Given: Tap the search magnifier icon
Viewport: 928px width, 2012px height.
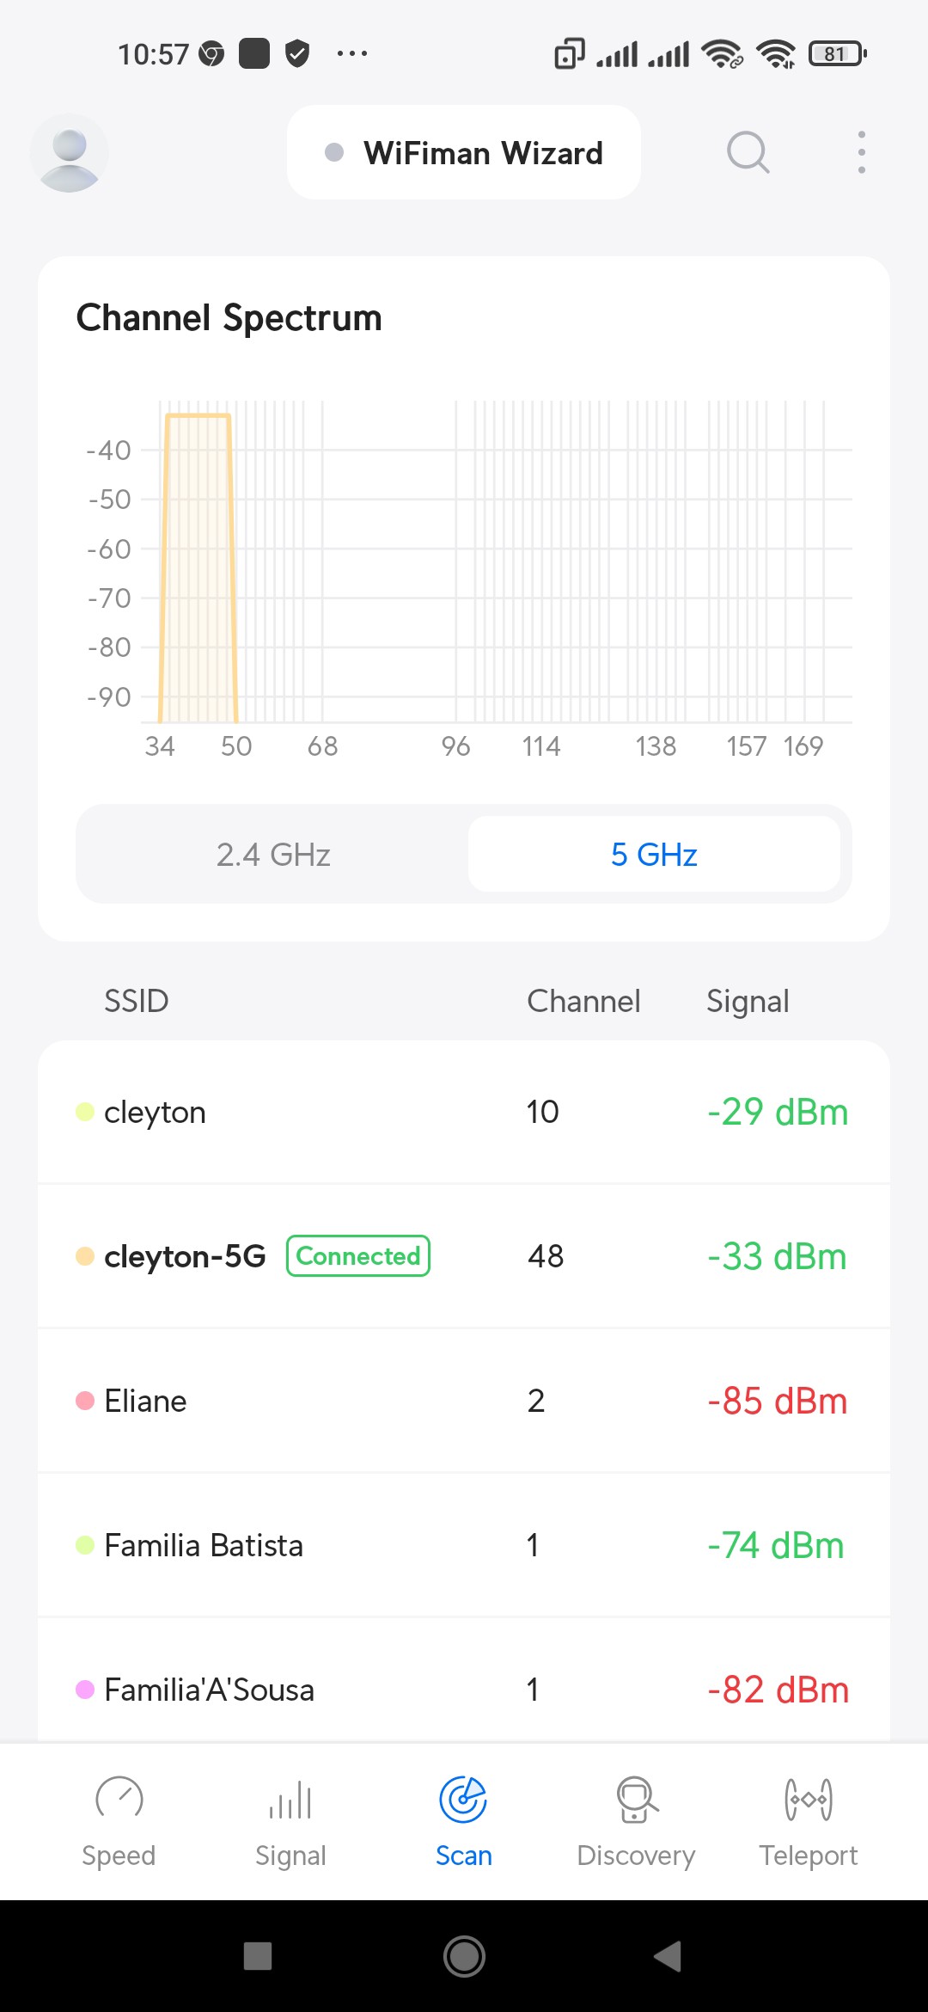Looking at the screenshot, I should tap(748, 153).
